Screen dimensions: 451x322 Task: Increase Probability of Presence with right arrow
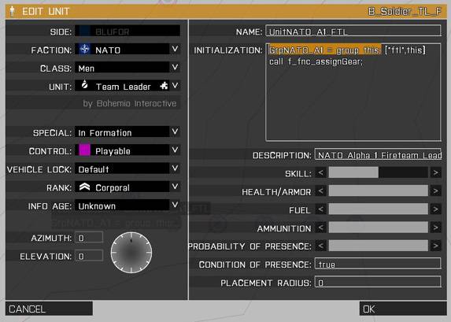[x=436, y=246]
